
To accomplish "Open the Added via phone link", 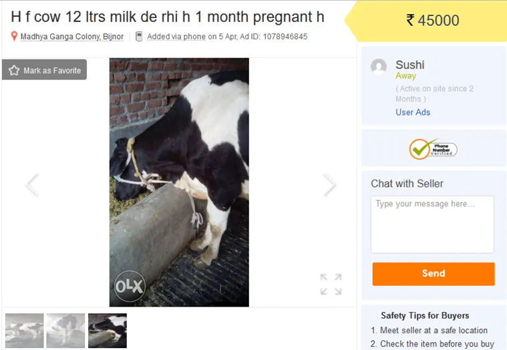I will [x=176, y=37].
